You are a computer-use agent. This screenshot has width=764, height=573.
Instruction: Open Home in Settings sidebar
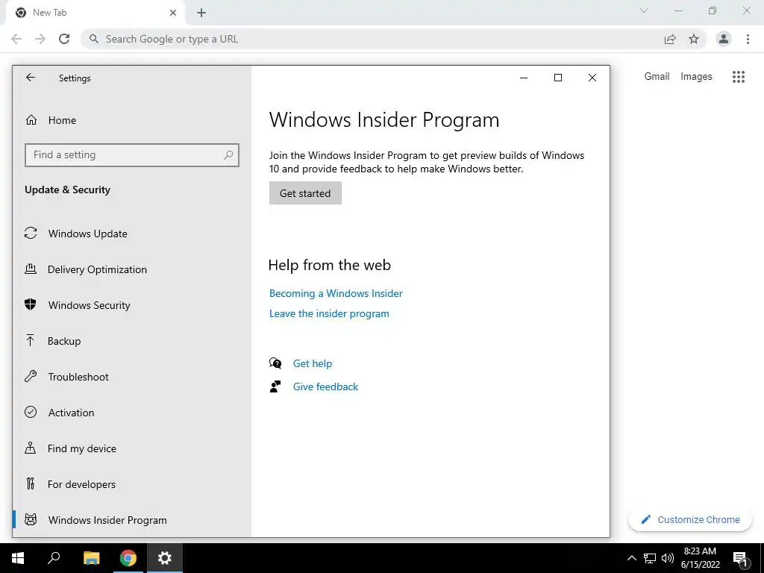62,120
